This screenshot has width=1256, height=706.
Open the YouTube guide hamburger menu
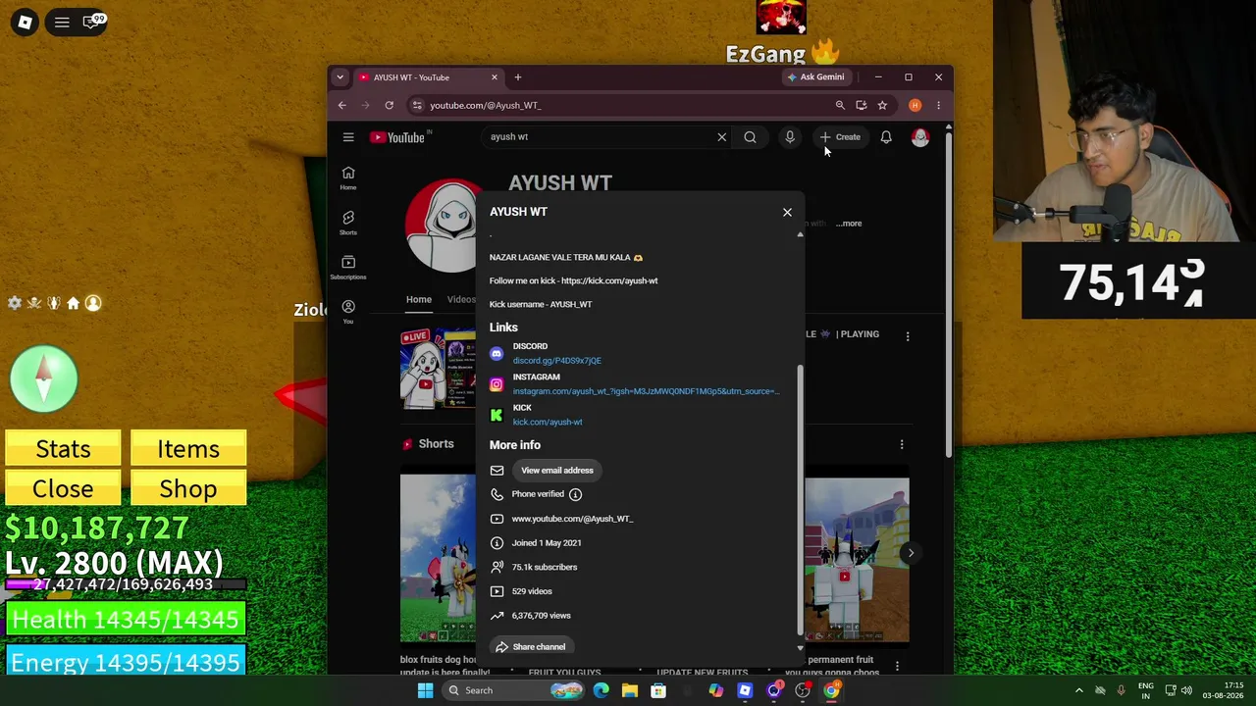tap(348, 137)
